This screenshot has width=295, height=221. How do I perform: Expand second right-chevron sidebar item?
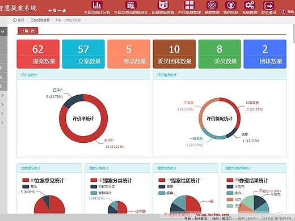[2, 104]
